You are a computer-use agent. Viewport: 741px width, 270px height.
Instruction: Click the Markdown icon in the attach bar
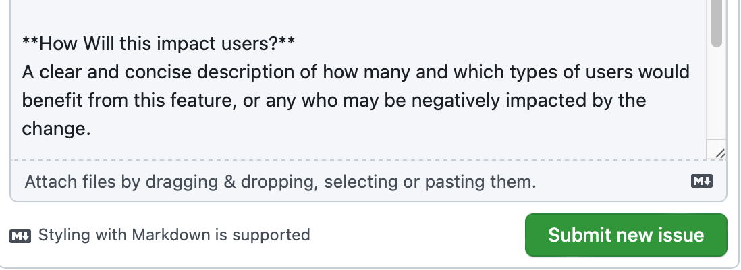(x=702, y=181)
